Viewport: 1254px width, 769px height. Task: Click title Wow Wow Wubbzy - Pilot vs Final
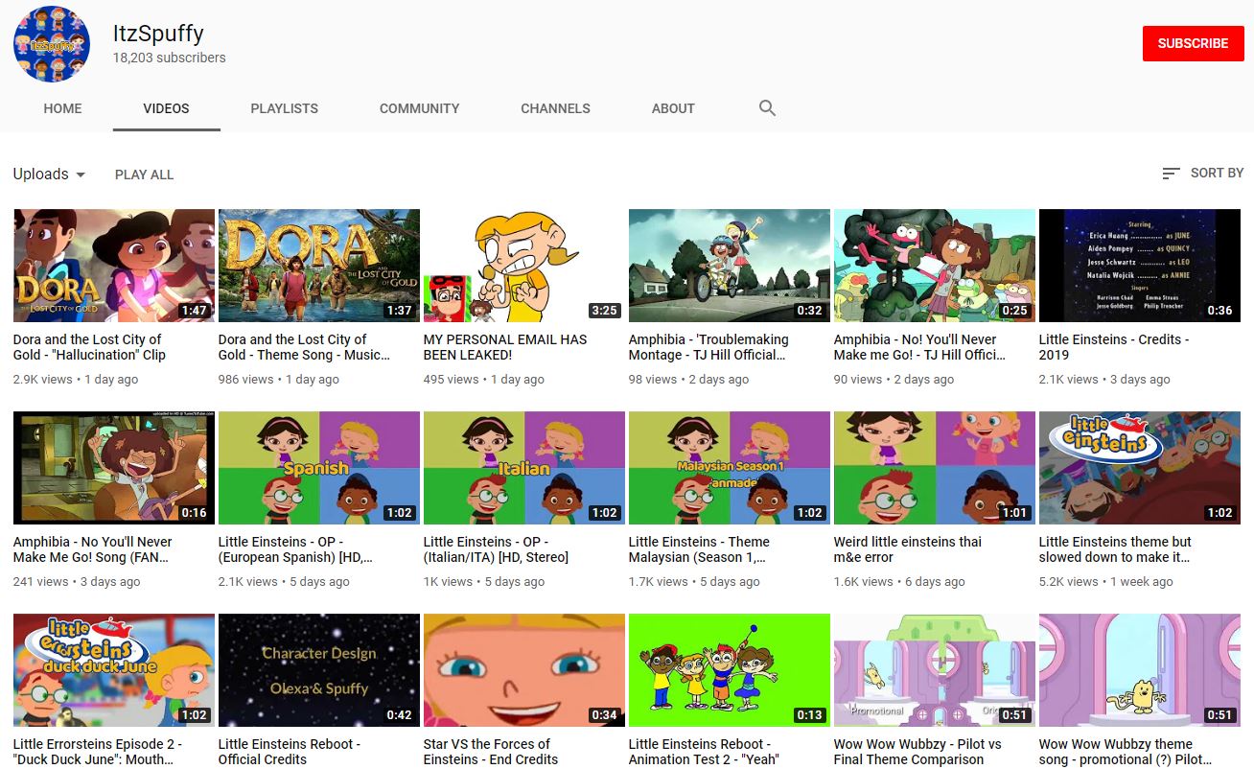coord(917,752)
